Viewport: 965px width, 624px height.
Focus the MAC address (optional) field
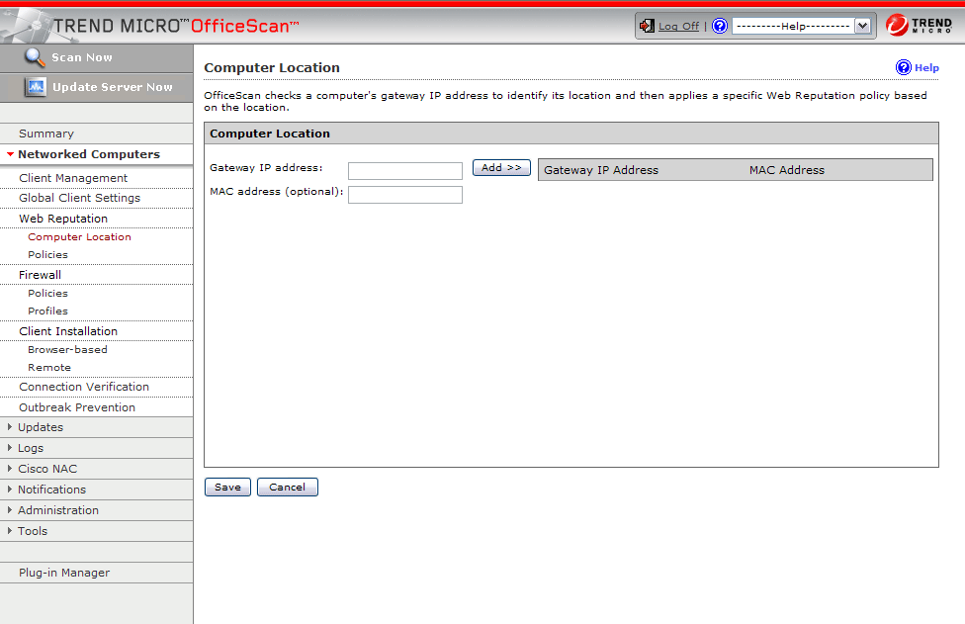[x=405, y=195]
